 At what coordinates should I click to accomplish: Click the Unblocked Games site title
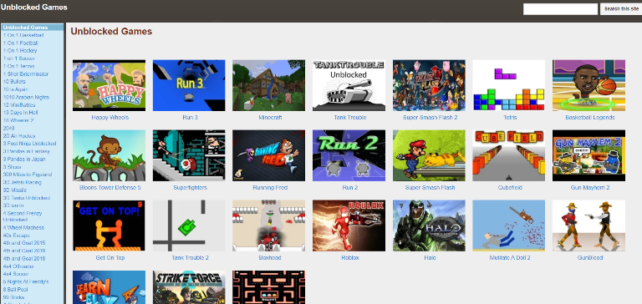(34, 8)
